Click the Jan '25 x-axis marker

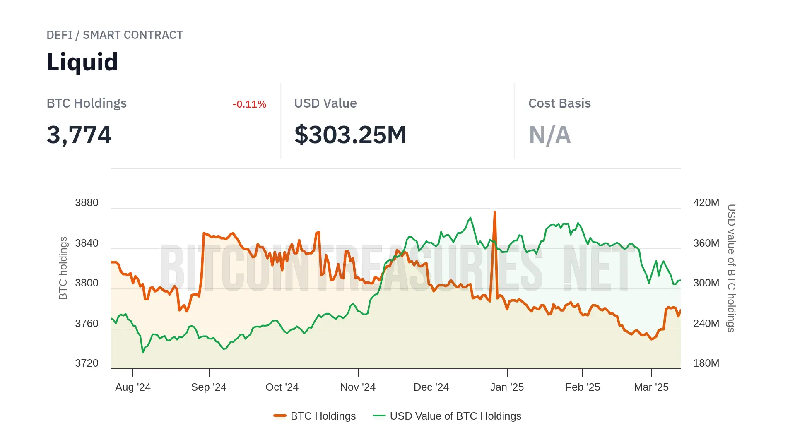pyautogui.click(x=507, y=387)
